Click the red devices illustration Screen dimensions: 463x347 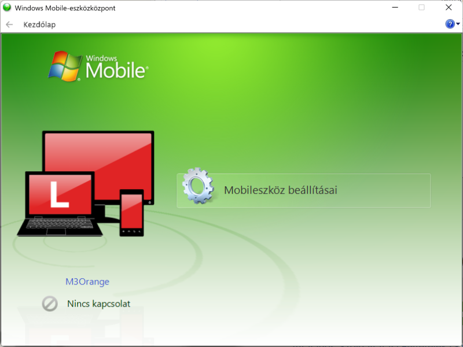click(x=86, y=183)
